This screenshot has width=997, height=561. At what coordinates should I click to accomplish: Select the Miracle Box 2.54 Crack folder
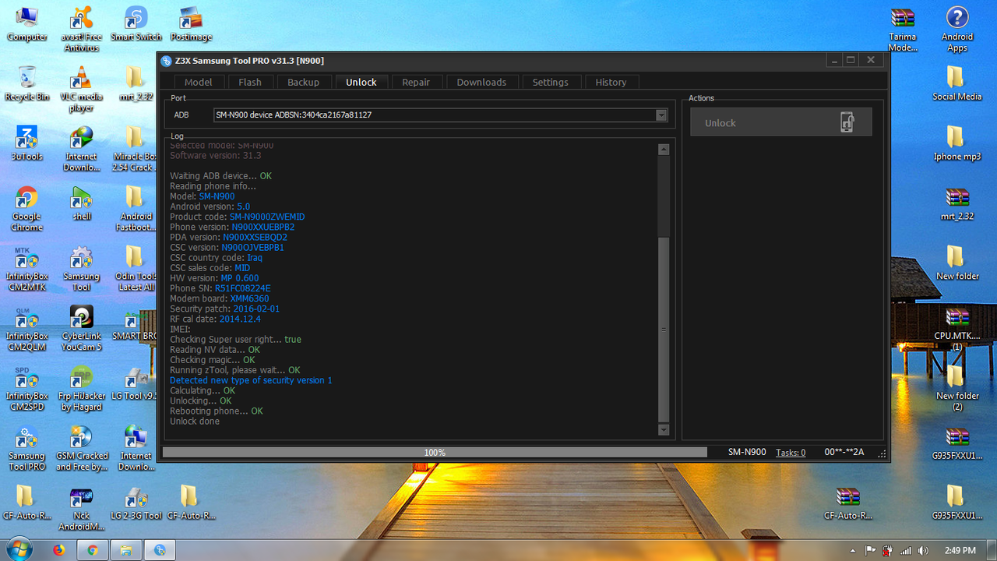(134, 149)
